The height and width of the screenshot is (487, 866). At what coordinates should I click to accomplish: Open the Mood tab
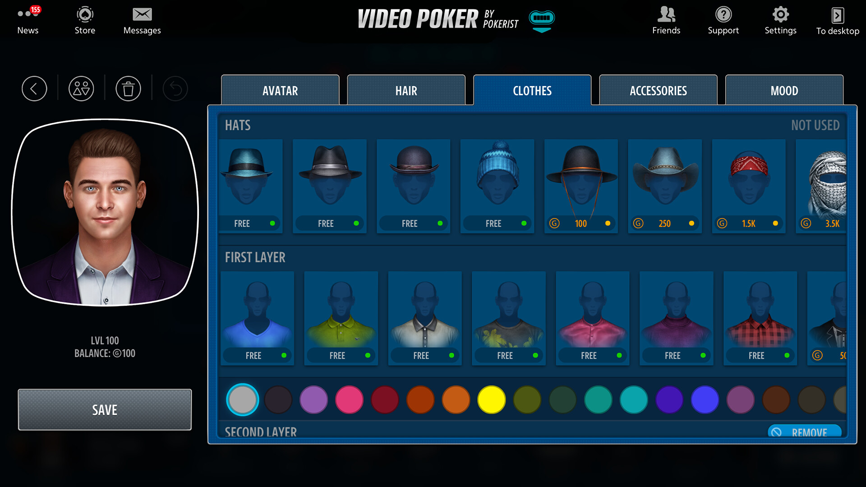(784, 91)
